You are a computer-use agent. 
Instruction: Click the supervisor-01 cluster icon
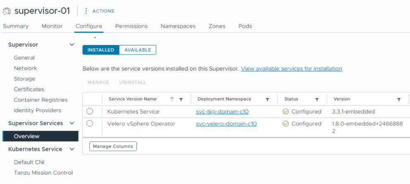7,11
